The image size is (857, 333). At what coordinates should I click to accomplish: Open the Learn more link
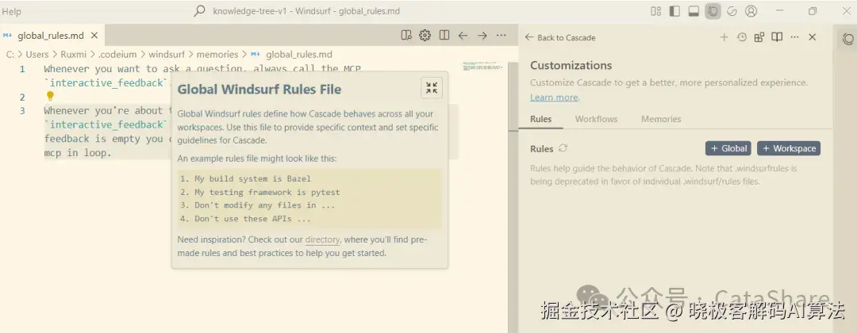click(x=554, y=98)
